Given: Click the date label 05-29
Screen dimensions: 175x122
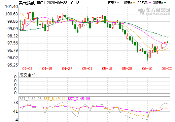Looking at the screenshot, I should [127, 69].
